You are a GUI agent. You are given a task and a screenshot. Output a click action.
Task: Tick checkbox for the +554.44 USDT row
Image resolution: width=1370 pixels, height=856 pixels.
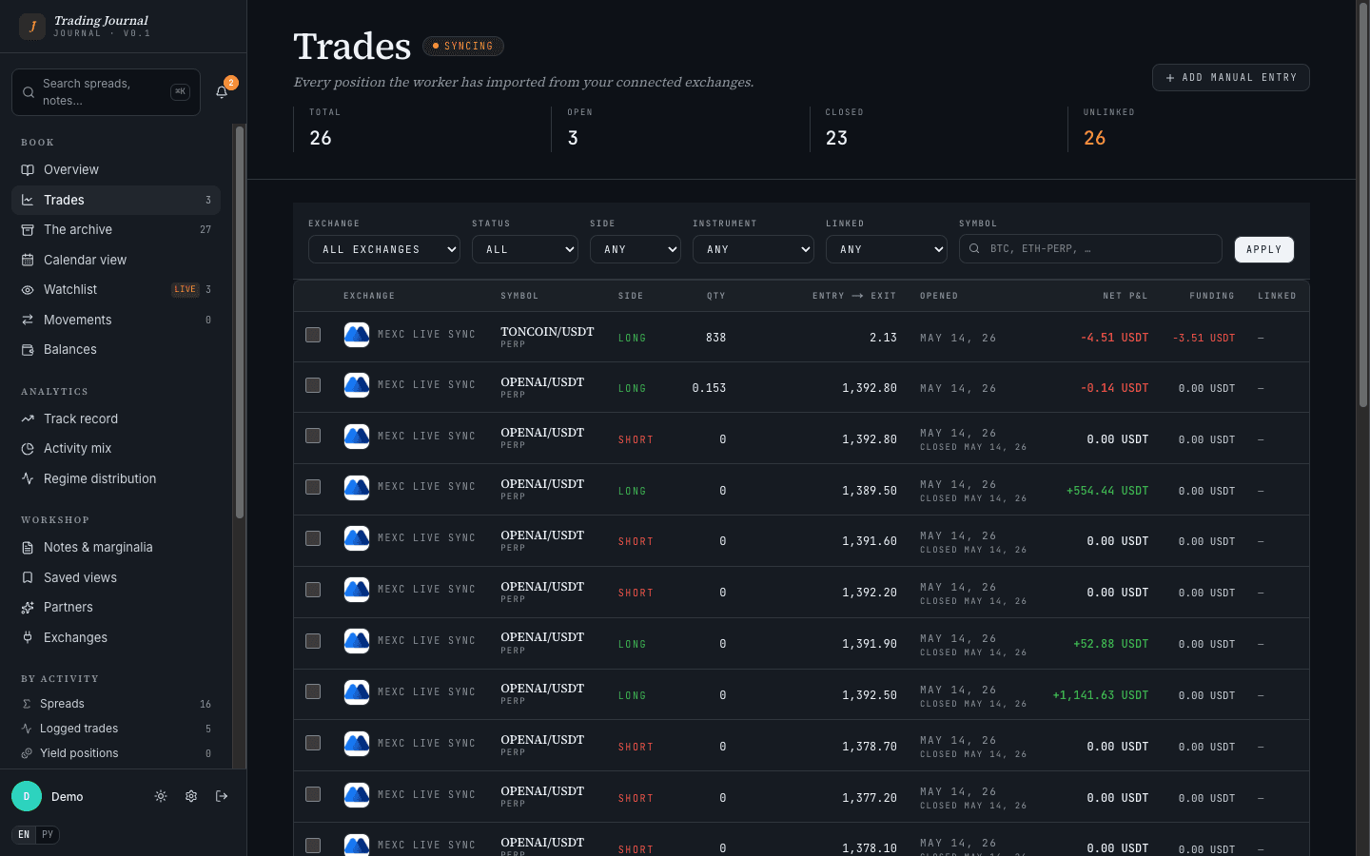click(x=313, y=487)
